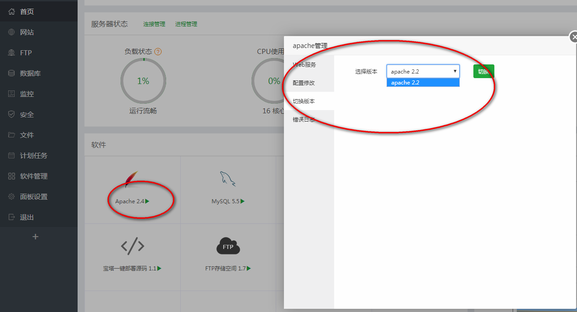Select the 切换版本 tab
The width and height of the screenshot is (577, 312).
click(x=309, y=101)
